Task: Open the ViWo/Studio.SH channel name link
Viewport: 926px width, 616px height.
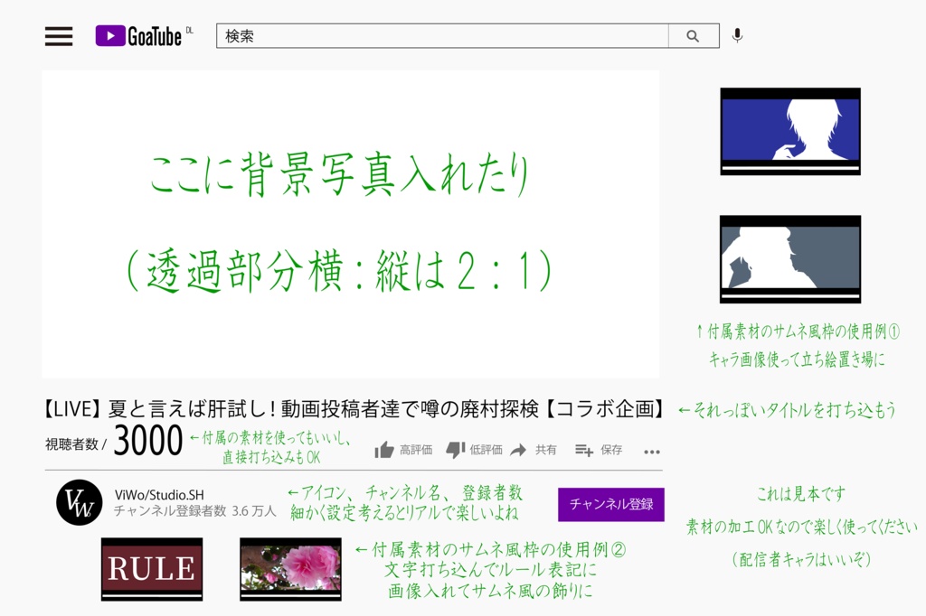Action: [158, 496]
